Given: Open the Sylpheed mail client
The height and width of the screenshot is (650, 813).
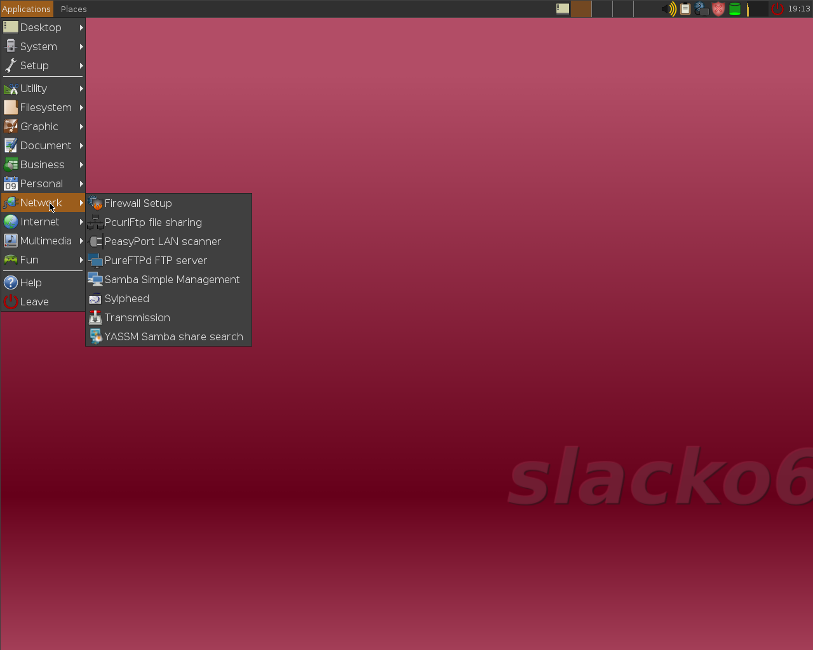Looking at the screenshot, I should click(169, 298).
